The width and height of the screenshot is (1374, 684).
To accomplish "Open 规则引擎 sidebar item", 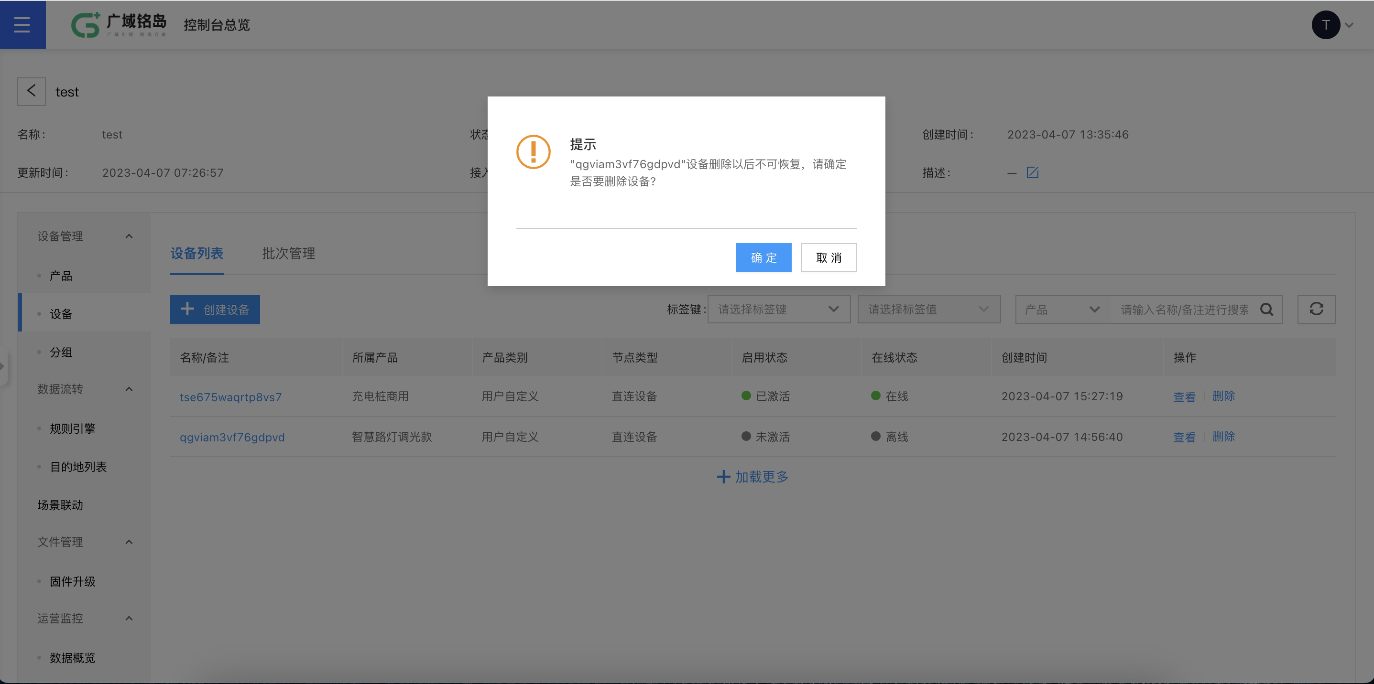I will tap(73, 429).
